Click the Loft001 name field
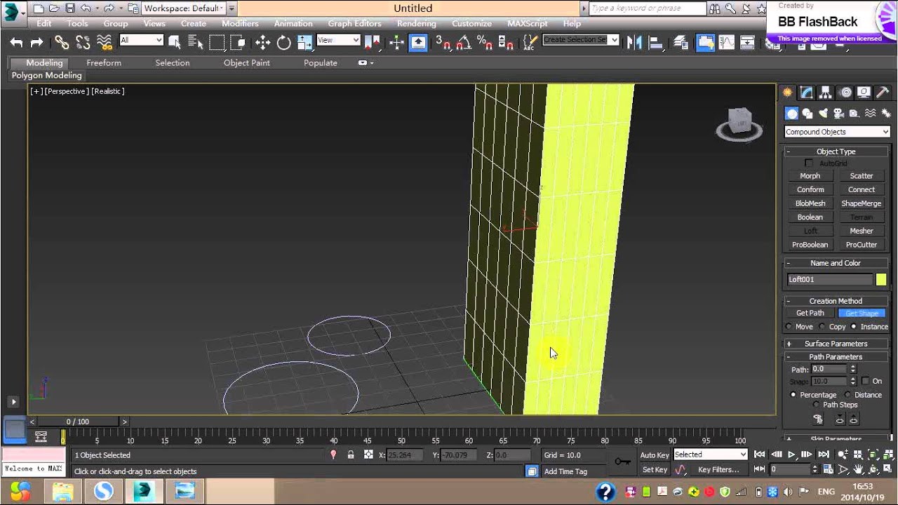The height and width of the screenshot is (505, 898). tap(829, 280)
